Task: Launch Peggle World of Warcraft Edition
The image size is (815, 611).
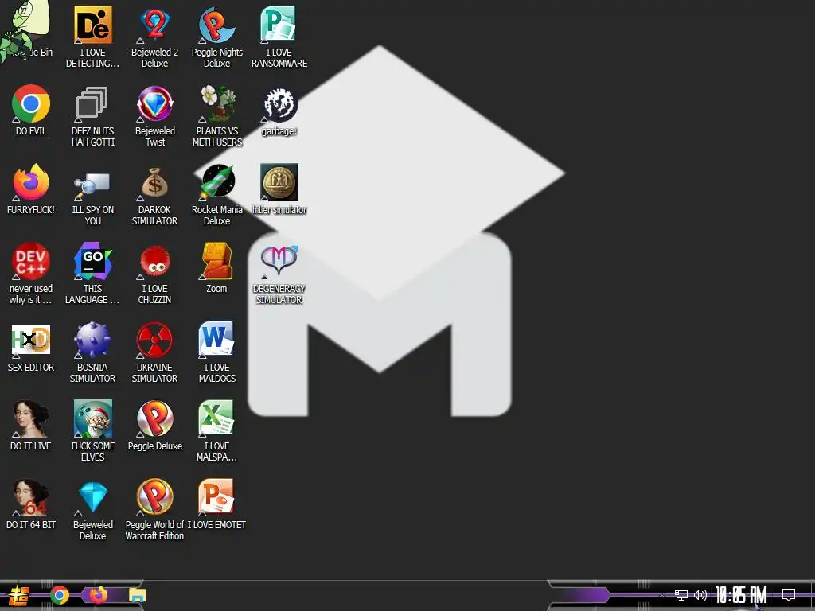Action: (155, 510)
